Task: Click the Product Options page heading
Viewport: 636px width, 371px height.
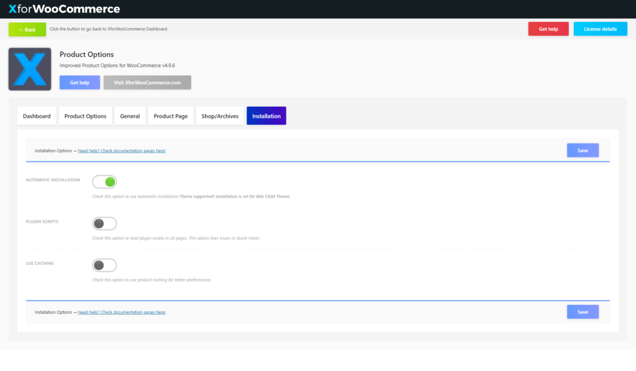Action: coord(86,54)
